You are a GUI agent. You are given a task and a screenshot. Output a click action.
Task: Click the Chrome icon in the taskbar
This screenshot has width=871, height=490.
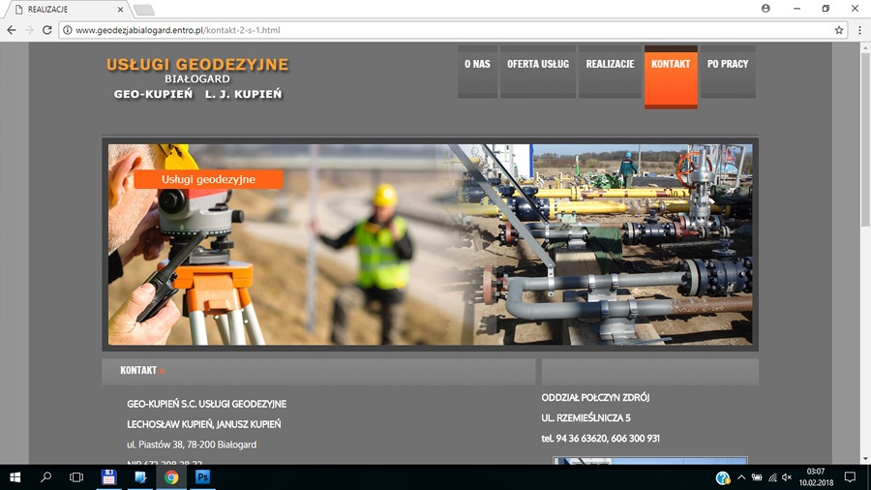171,477
